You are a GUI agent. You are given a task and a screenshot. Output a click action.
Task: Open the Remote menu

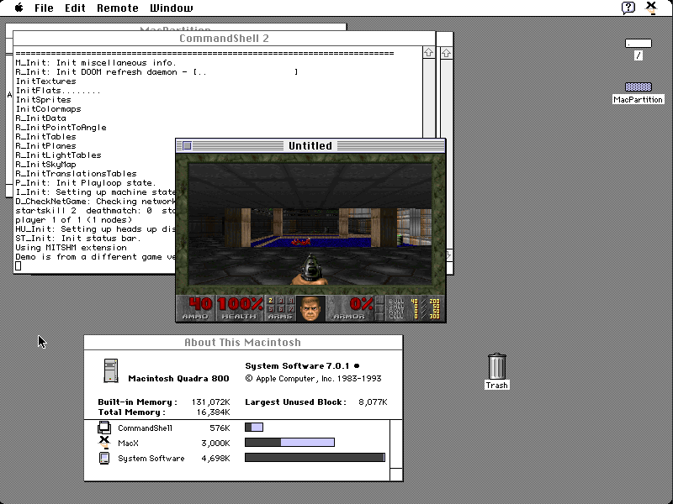[117, 8]
